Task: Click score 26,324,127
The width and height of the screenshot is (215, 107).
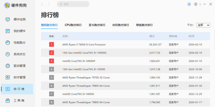Action: [155, 44]
